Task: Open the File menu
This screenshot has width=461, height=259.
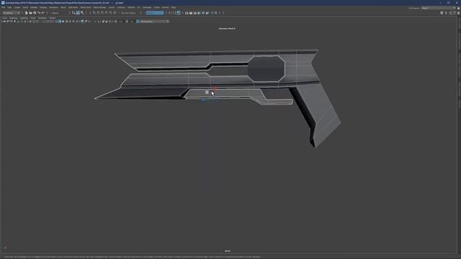Action: [x=3, y=7]
